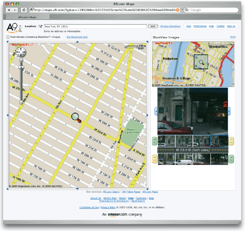Click the A9 beta logo
The image size is (245, 231).
(14, 28)
